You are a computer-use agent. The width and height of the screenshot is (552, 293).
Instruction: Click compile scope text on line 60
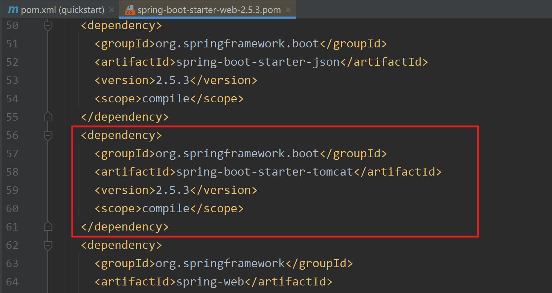[x=166, y=209]
